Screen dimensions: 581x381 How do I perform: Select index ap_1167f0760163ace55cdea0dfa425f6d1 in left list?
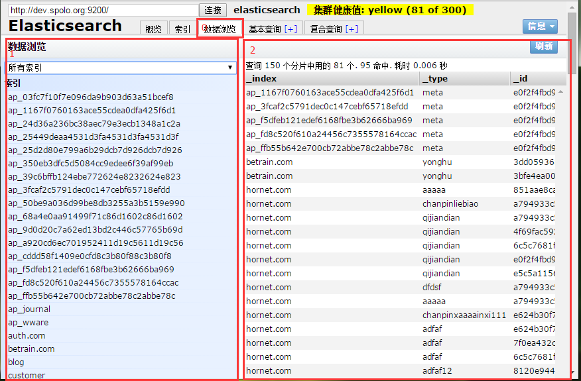pos(92,111)
